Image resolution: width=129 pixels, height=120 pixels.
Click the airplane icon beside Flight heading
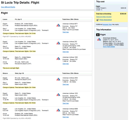[x=98, y=35]
